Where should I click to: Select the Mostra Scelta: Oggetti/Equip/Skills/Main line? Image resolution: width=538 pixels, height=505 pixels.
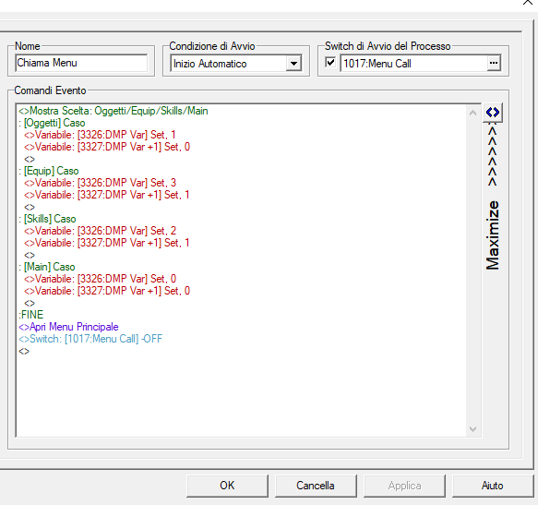coord(114,111)
